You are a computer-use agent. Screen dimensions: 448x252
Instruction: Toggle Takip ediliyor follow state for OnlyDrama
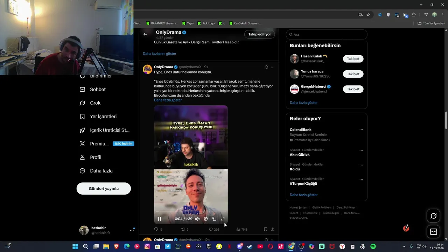click(259, 34)
